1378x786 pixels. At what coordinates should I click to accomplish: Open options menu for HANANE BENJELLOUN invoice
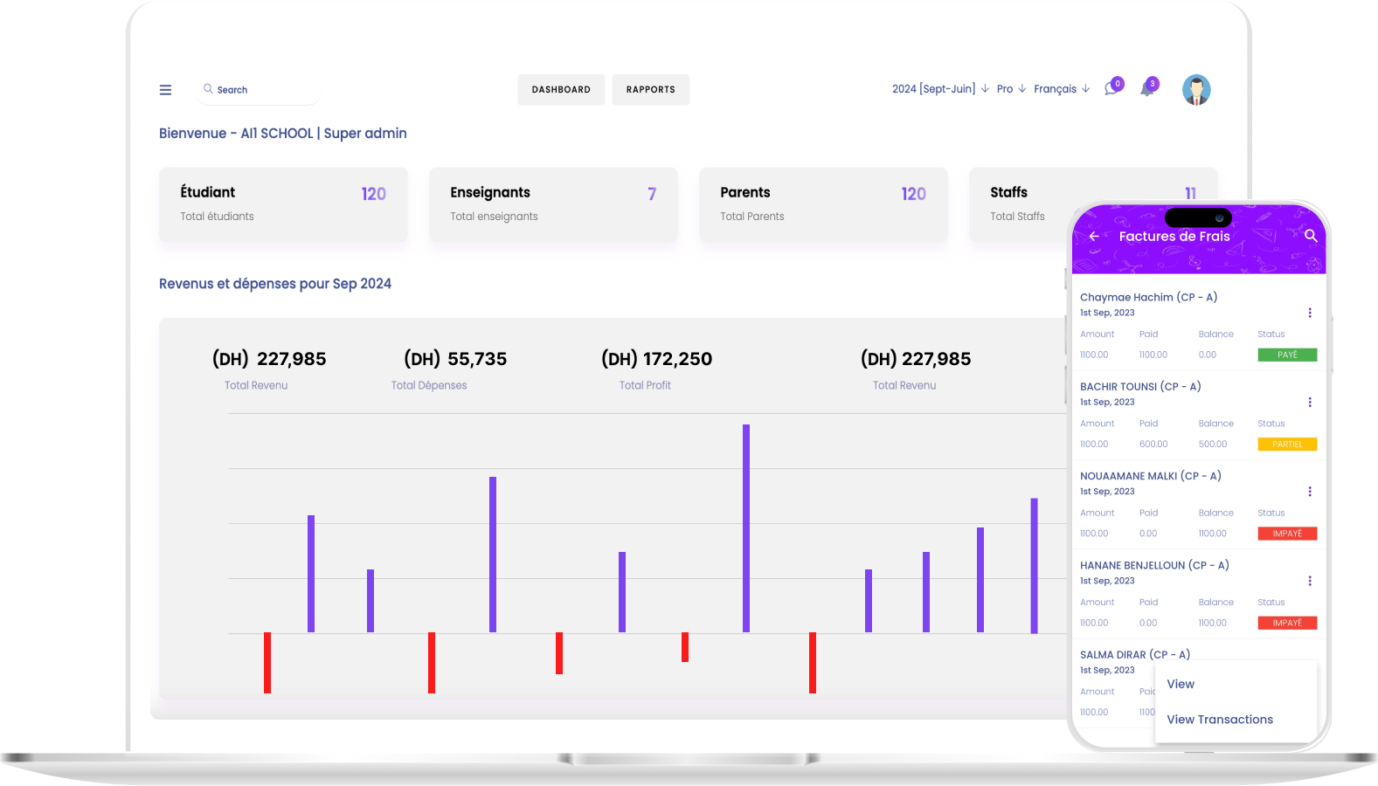[1309, 581]
